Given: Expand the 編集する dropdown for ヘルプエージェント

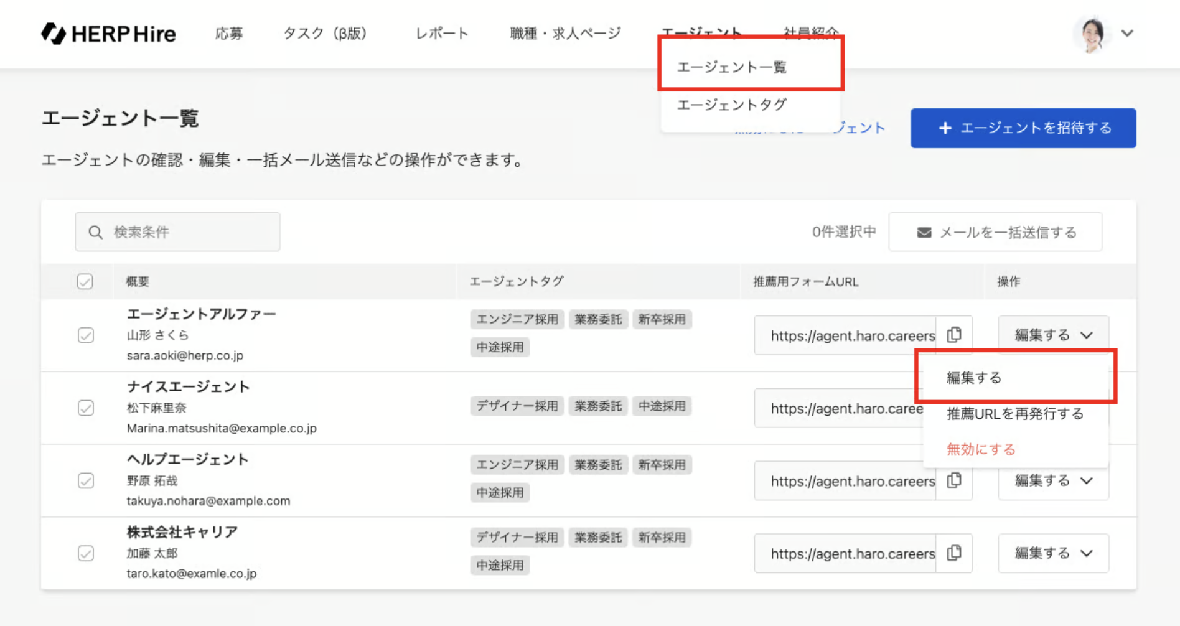Looking at the screenshot, I should pyautogui.click(x=1053, y=480).
